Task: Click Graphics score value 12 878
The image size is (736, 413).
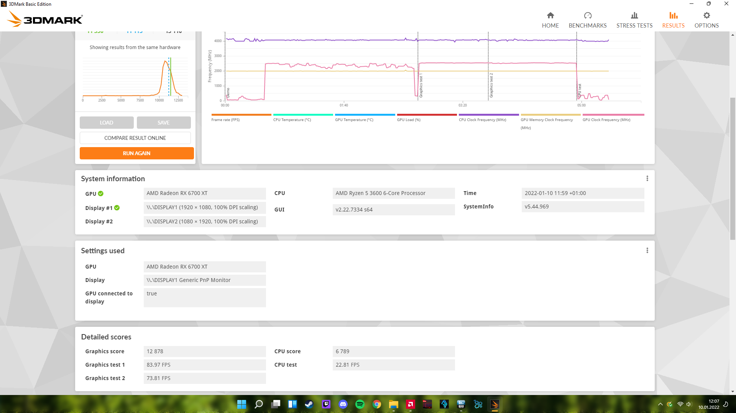Action: pos(205,351)
